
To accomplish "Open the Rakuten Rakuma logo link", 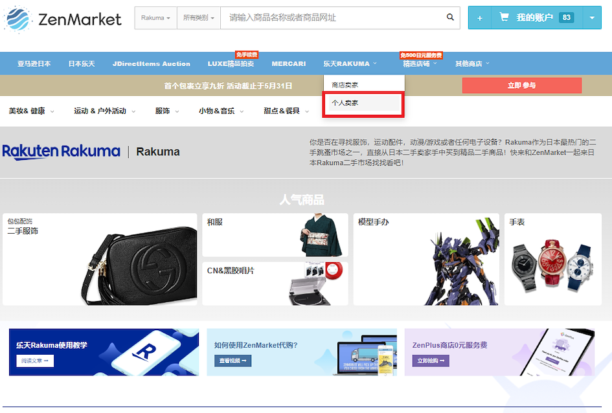I will point(62,151).
